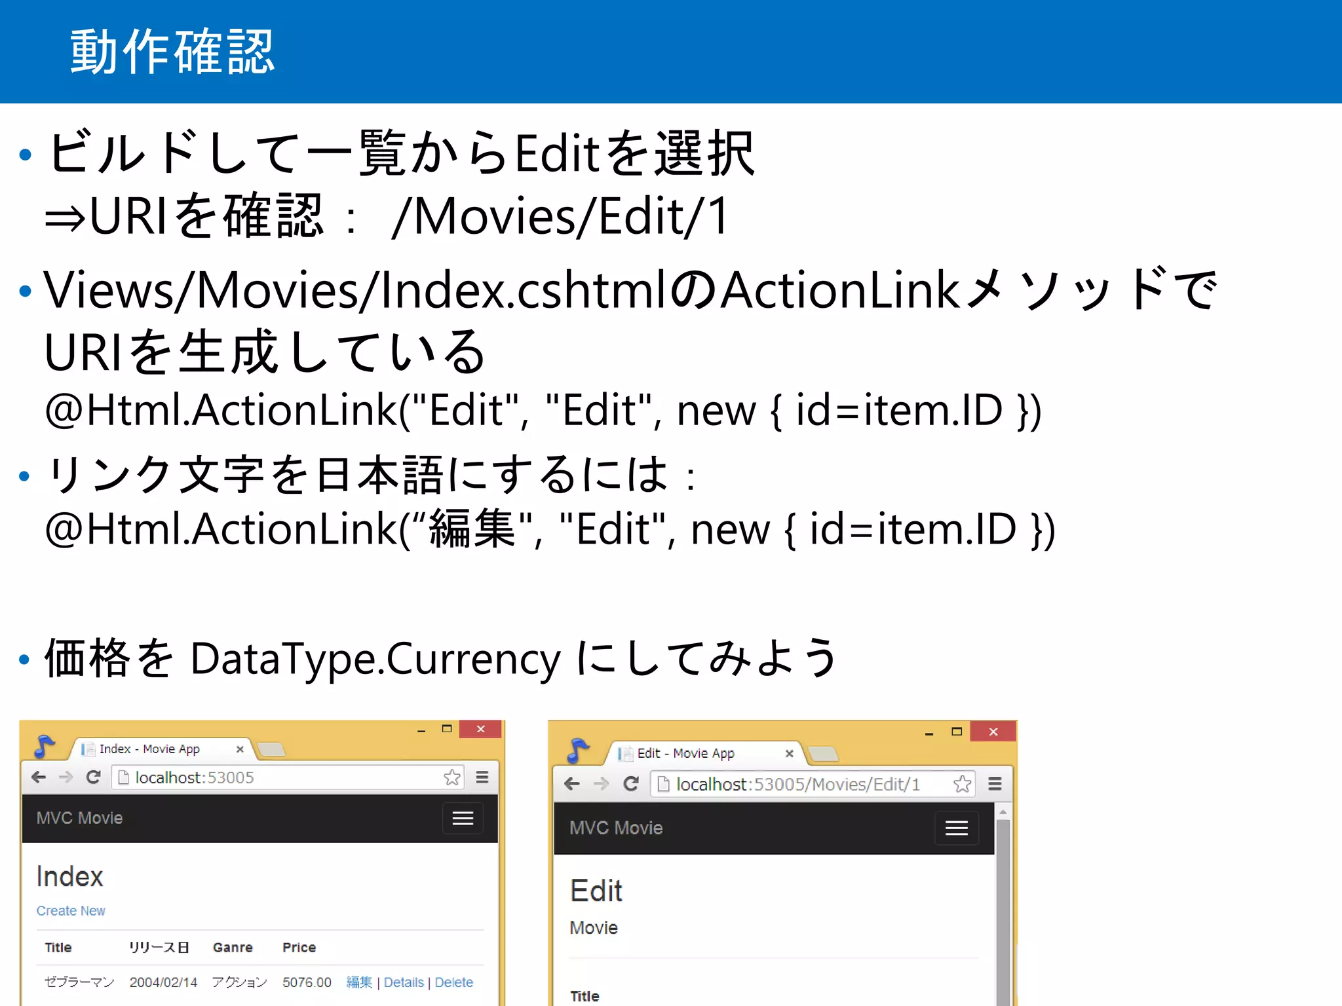Viewport: 1342px width, 1006px height.
Task: Click the アクション genre cell
Action: tap(239, 982)
